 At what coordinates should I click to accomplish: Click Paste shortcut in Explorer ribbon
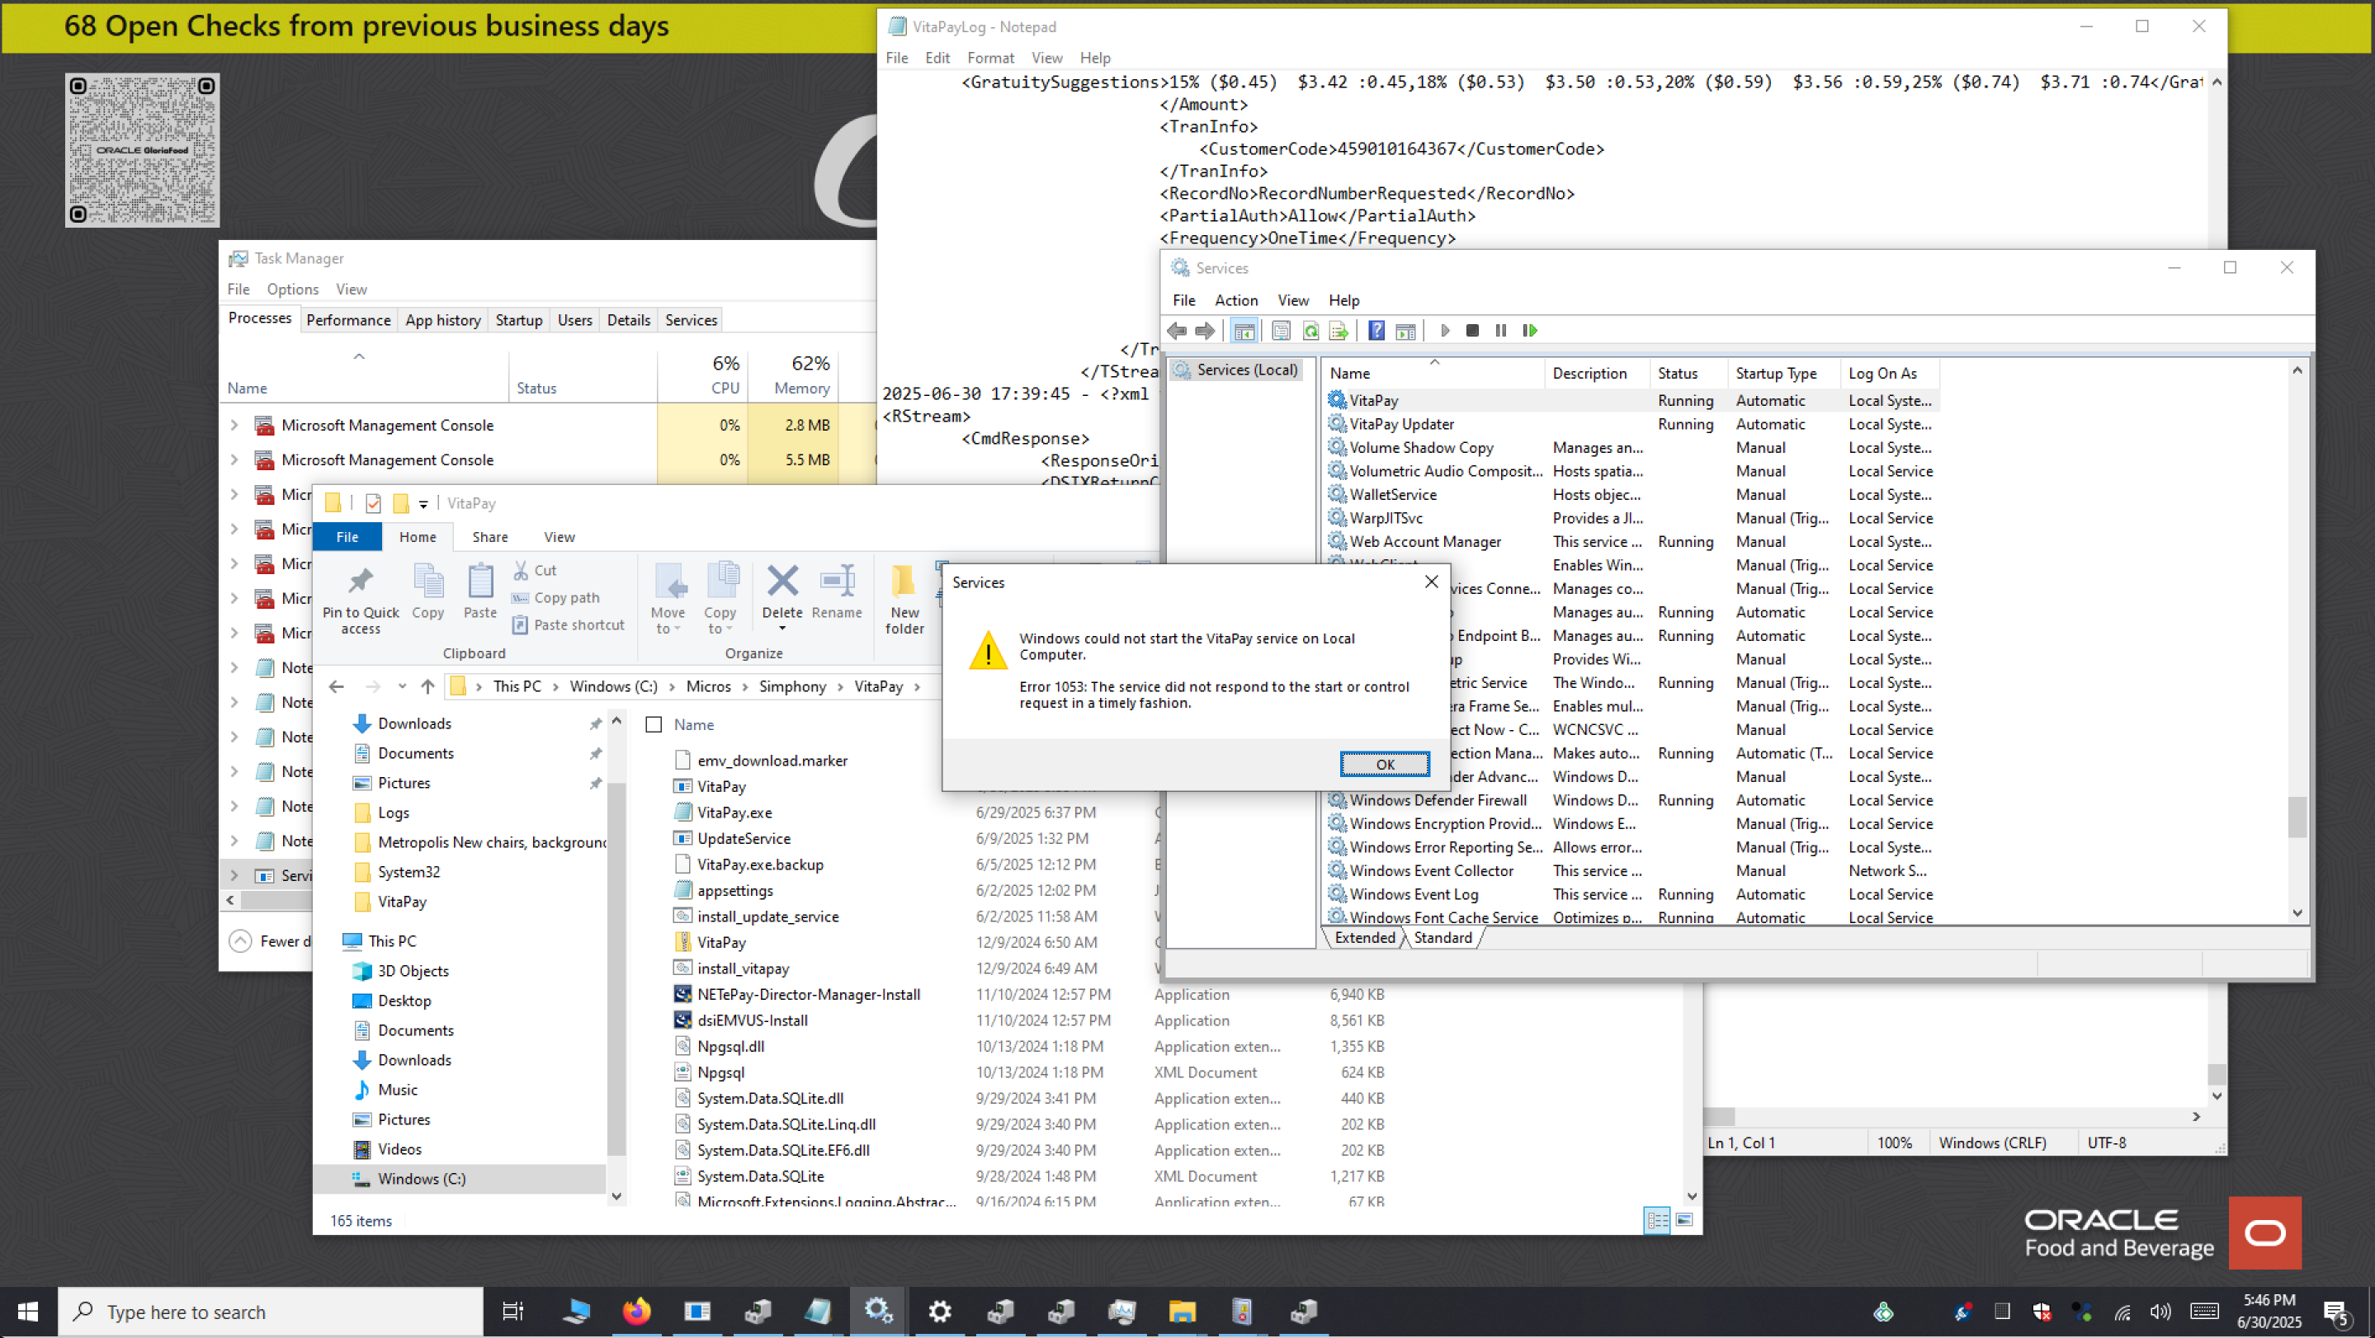569,624
